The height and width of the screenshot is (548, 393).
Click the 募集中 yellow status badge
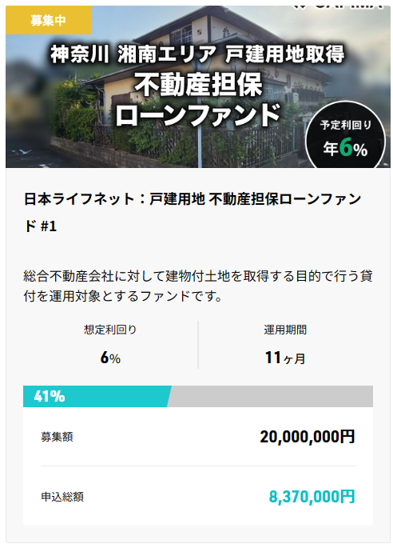tap(48, 20)
